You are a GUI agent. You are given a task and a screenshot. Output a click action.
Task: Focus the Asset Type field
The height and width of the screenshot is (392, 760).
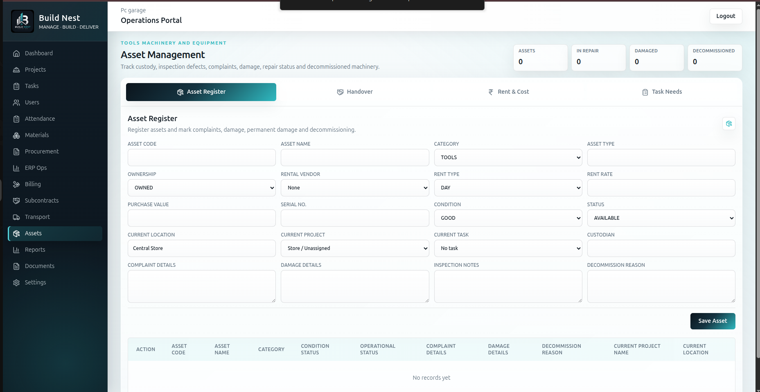(661, 158)
